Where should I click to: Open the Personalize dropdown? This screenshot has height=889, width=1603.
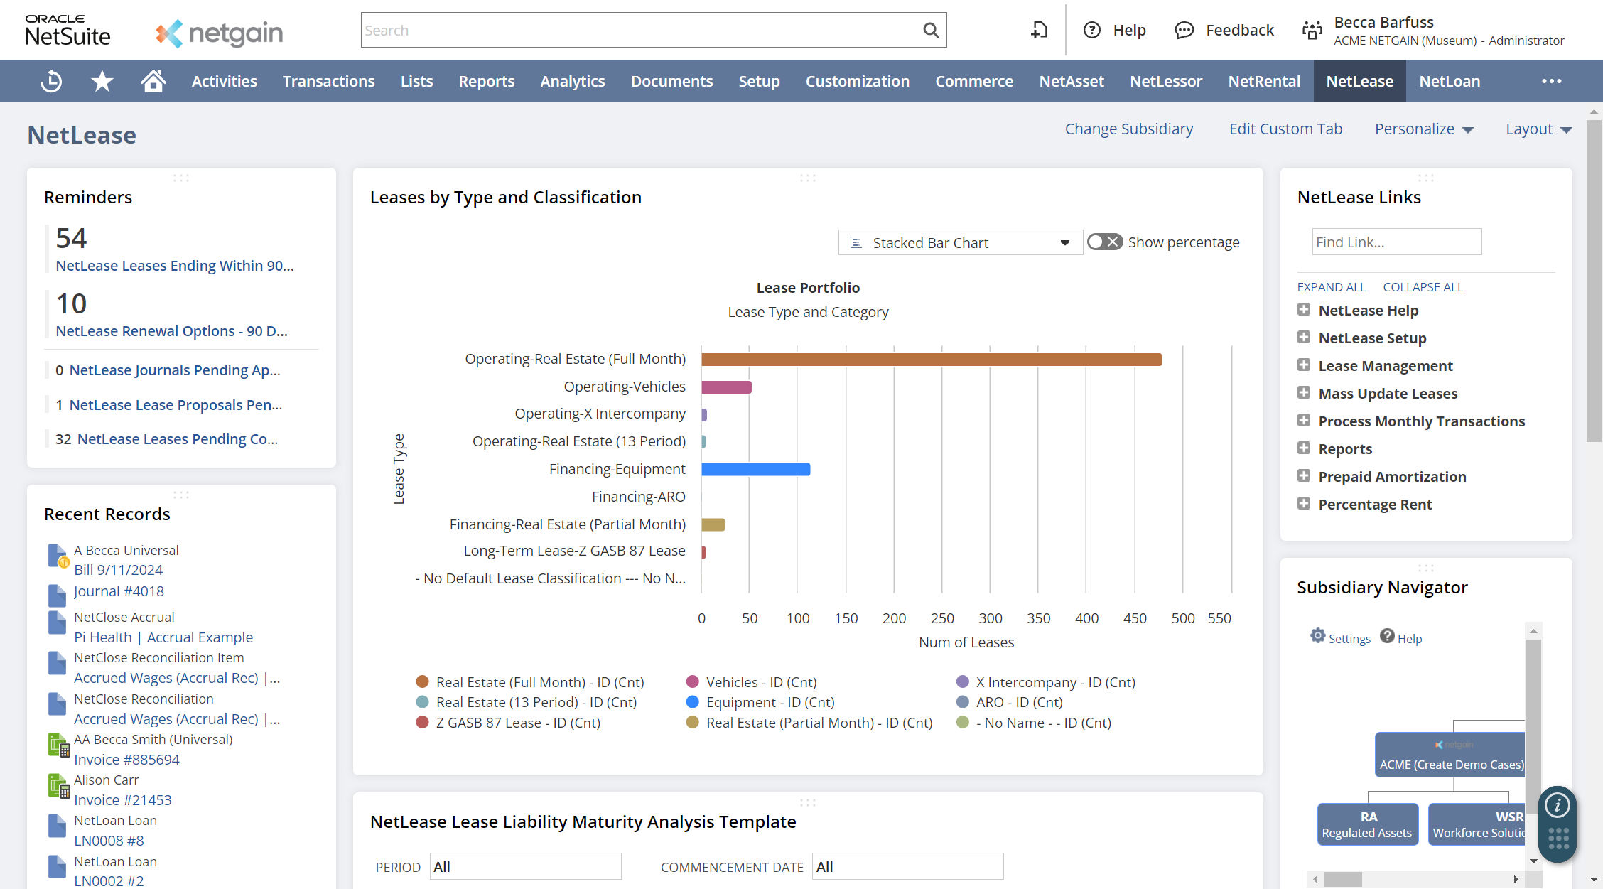point(1424,129)
